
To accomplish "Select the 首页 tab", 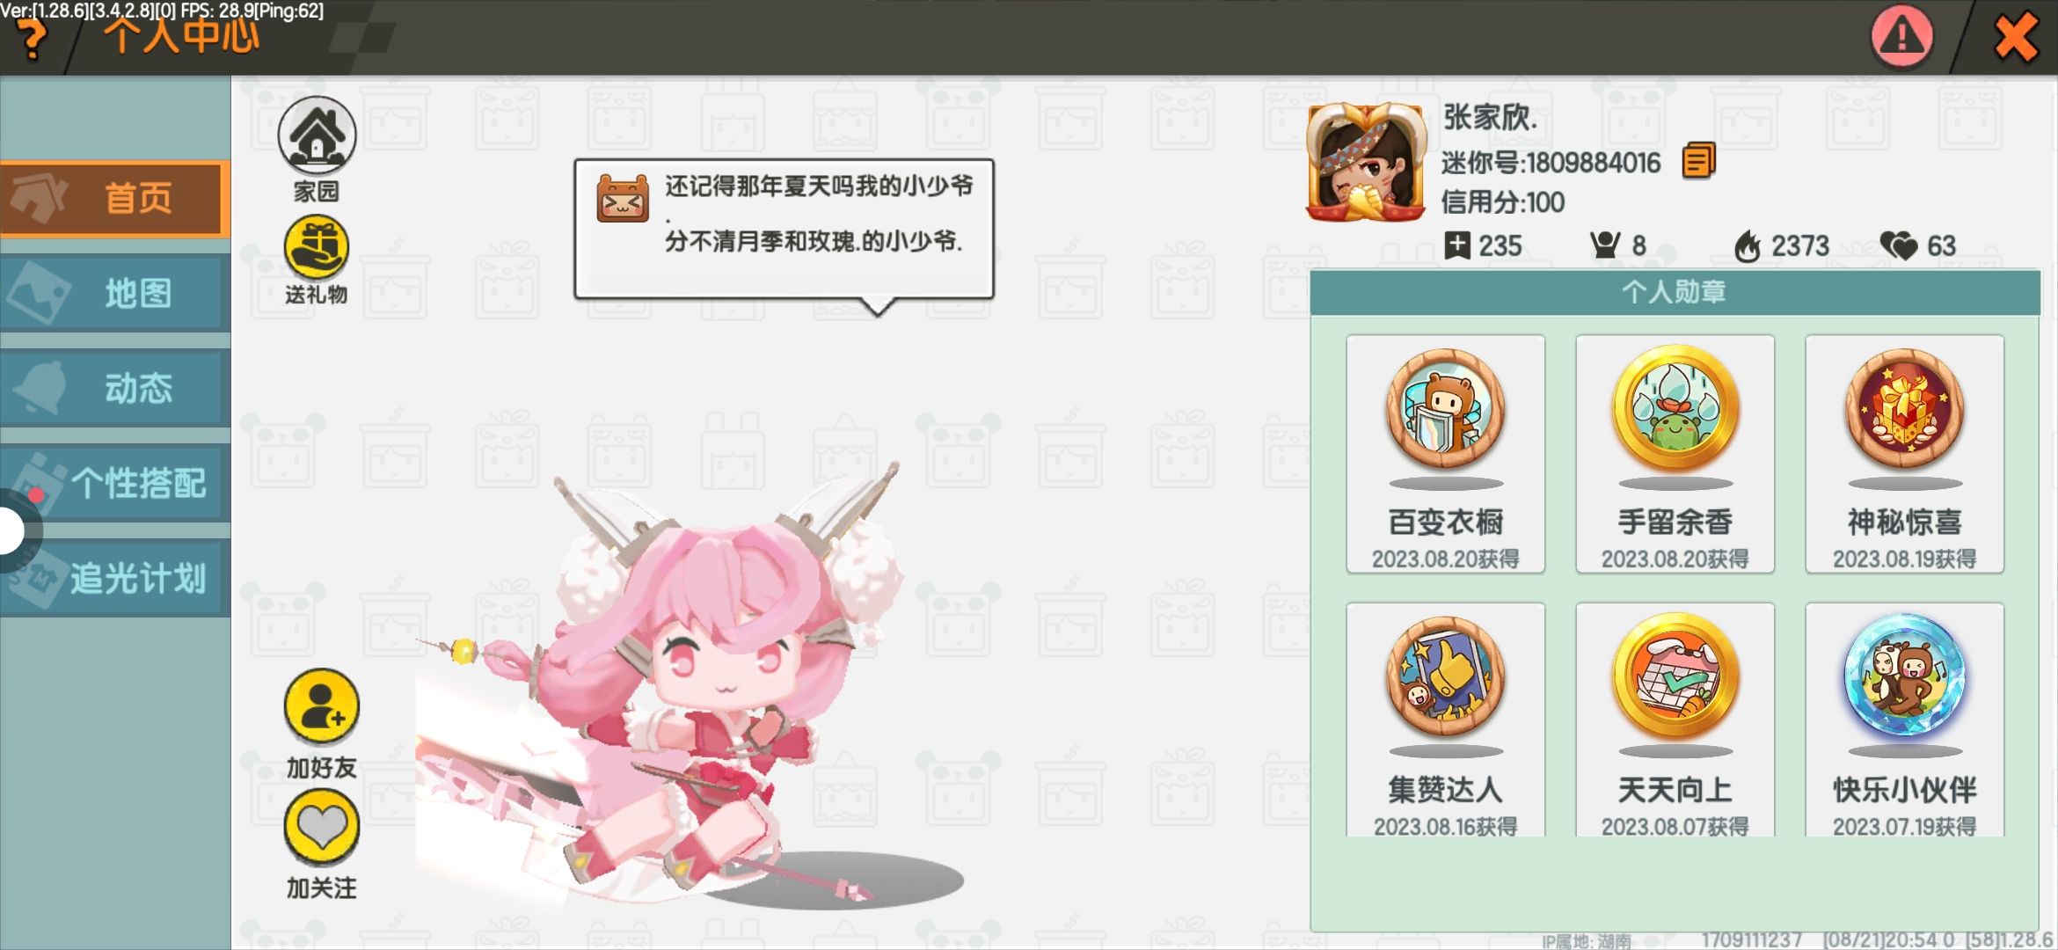I will pyautogui.click(x=115, y=199).
